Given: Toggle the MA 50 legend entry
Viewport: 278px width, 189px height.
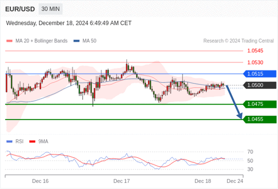Looking at the screenshot, I should (x=85, y=41).
